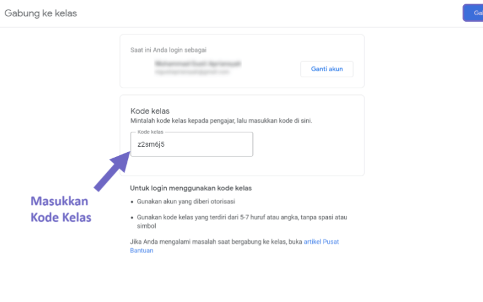Click the Masukkan Kode Kelas annotation text
The width and height of the screenshot is (483, 302).
coord(61,209)
